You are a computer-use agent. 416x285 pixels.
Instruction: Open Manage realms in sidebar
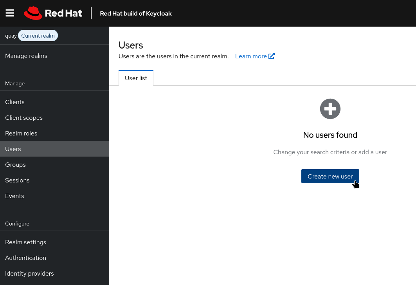26,56
